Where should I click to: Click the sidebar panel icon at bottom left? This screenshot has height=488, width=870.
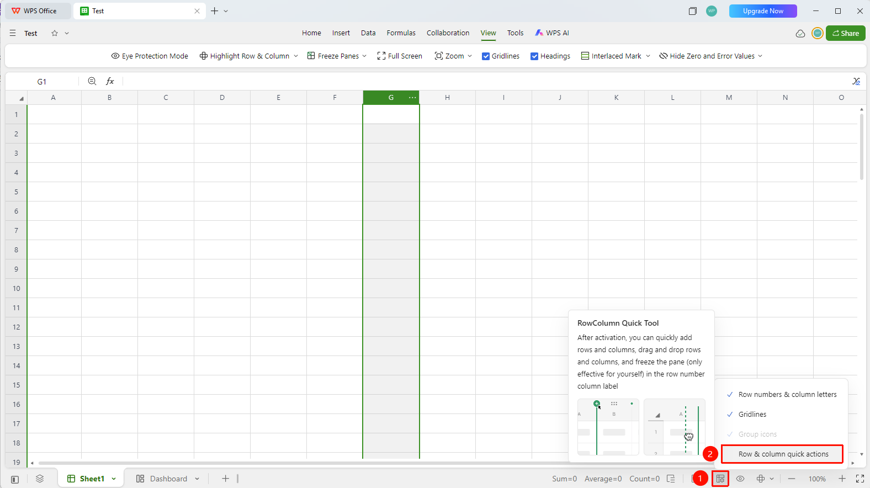pos(15,479)
